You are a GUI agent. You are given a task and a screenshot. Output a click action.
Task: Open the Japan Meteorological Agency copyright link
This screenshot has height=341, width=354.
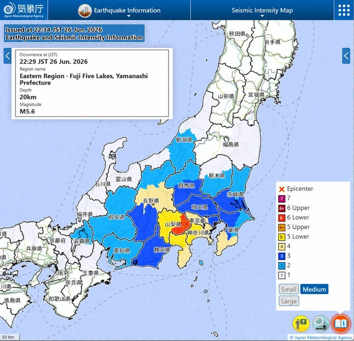coord(321,337)
